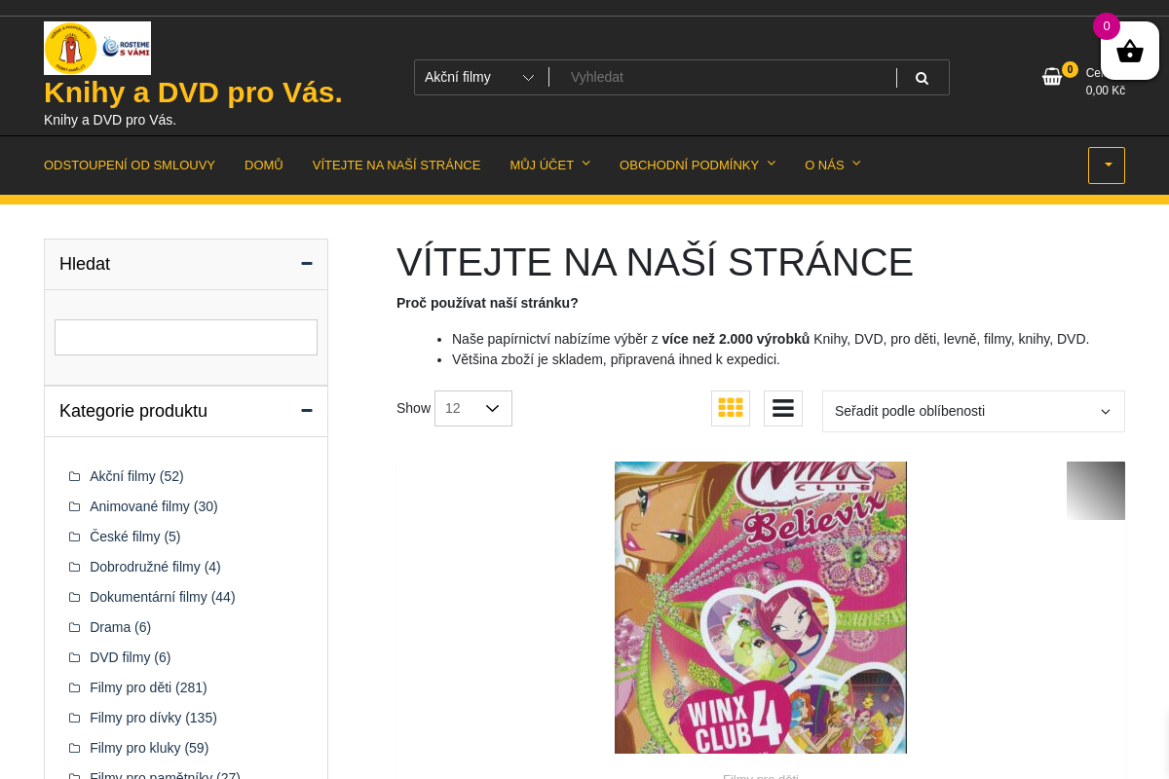
Task: Click folder icon next to Filmy pro kluky
Action: coord(74,748)
